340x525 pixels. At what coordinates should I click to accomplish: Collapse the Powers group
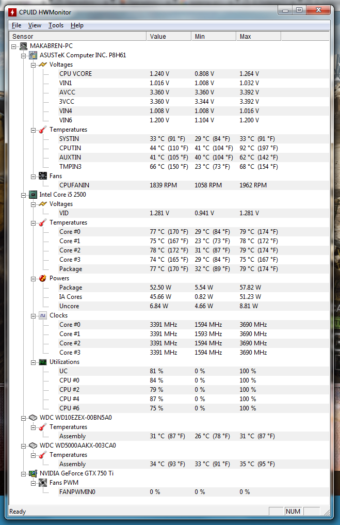[33, 279]
